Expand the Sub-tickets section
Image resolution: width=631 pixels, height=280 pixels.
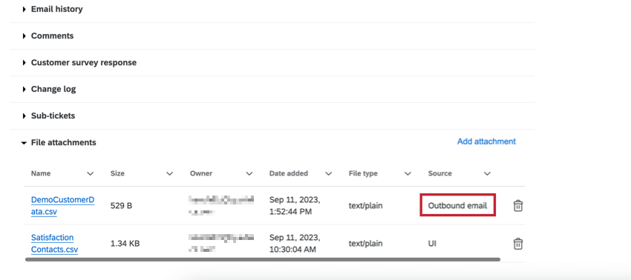click(49, 116)
